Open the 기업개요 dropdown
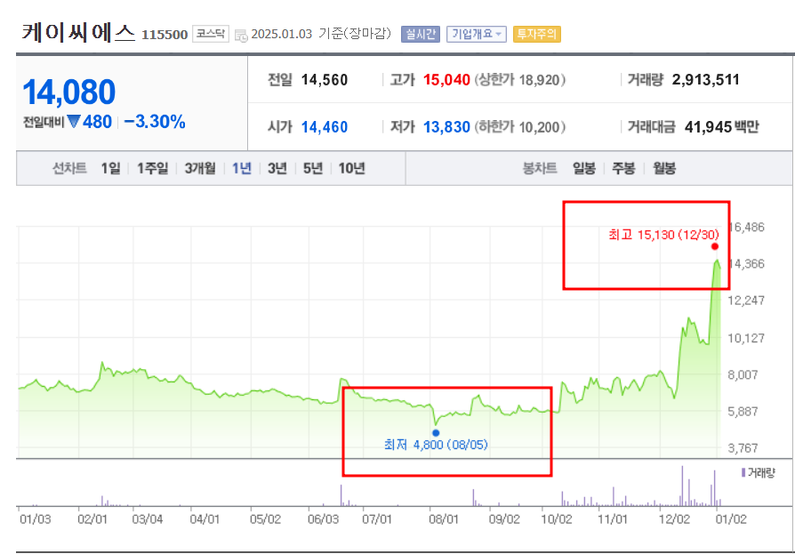The height and width of the screenshot is (554, 795). (476, 35)
